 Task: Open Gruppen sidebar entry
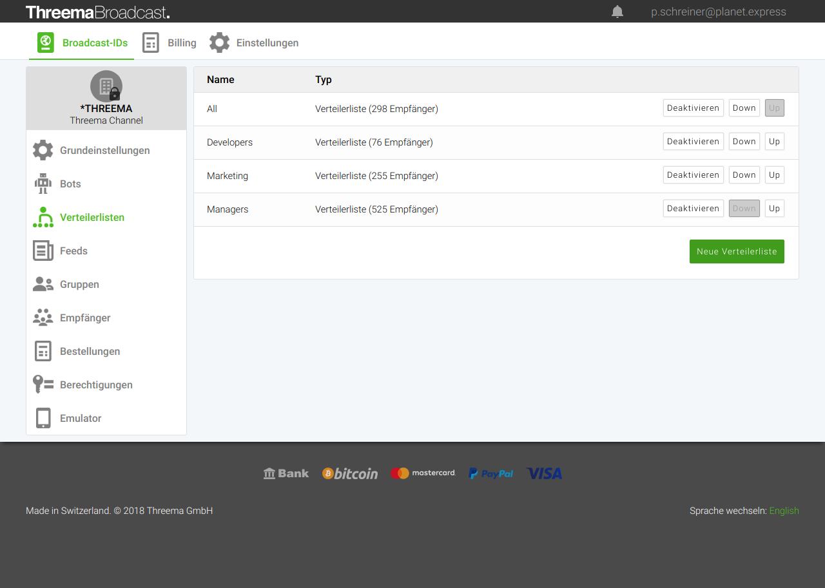[x=106, y=284]
